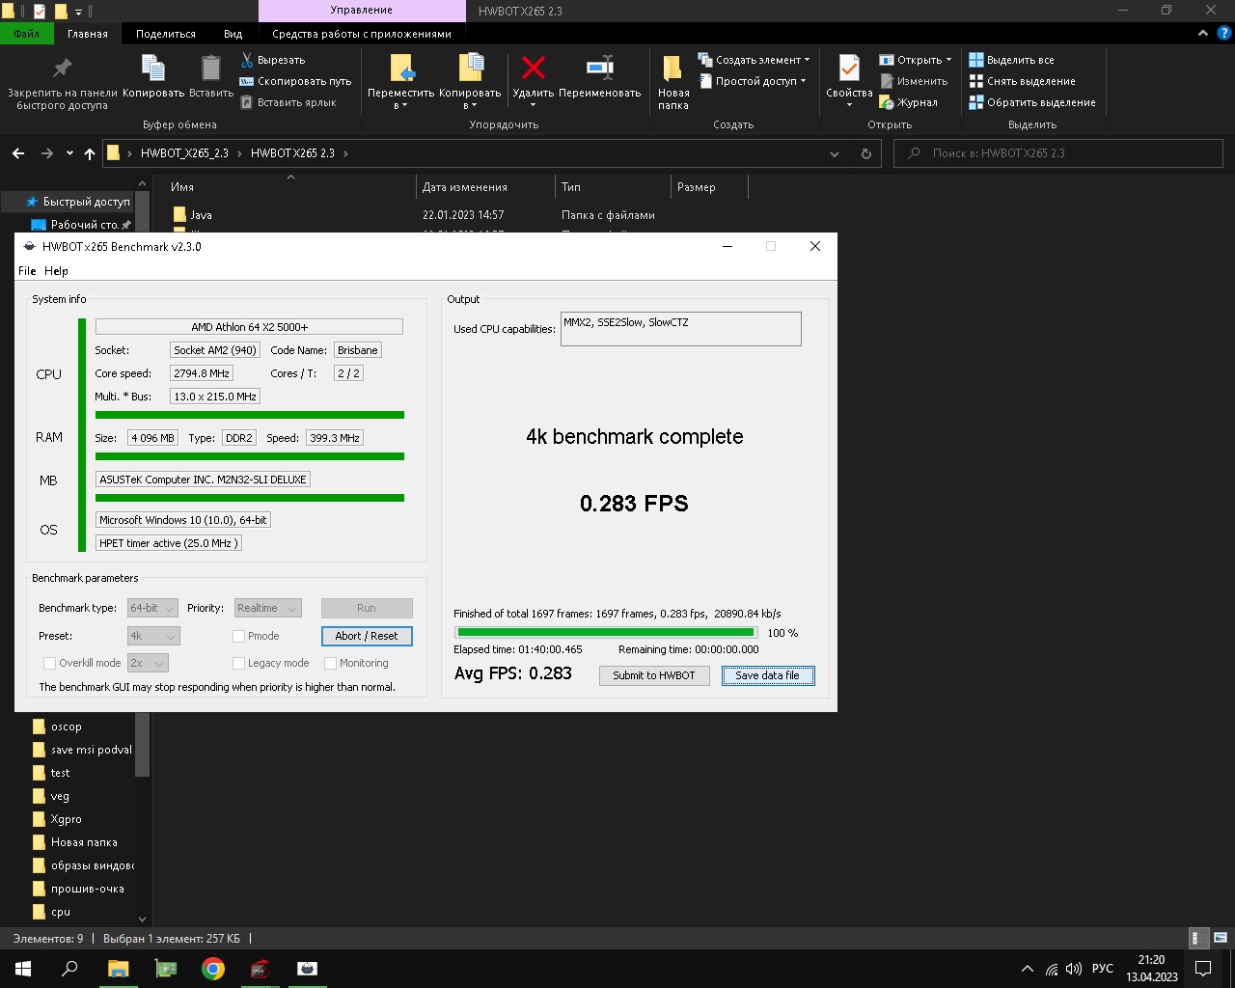Image resolution: width=1235 pixels, height=988 pixels.
Task: Click Submit to HWBOT button
Action: [x=654, y=675]
